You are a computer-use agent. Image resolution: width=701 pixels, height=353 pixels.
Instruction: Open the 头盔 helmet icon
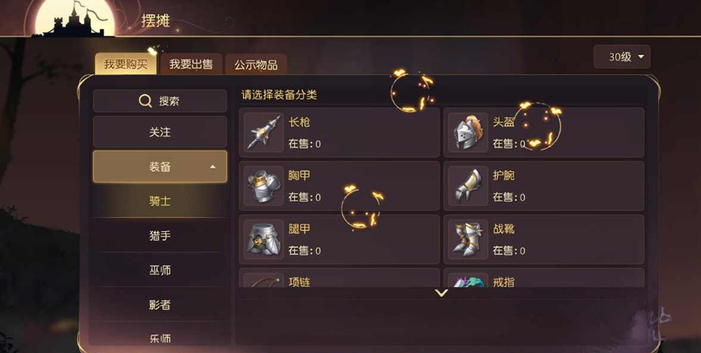(468, 132)
